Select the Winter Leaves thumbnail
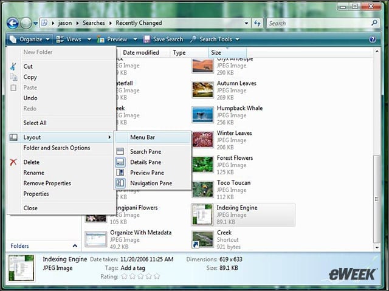Image resolution: width=389 pixels, height=291 pixels. point(202,140)
